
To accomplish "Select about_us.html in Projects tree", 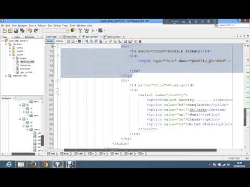I will [x=27, y=62].
